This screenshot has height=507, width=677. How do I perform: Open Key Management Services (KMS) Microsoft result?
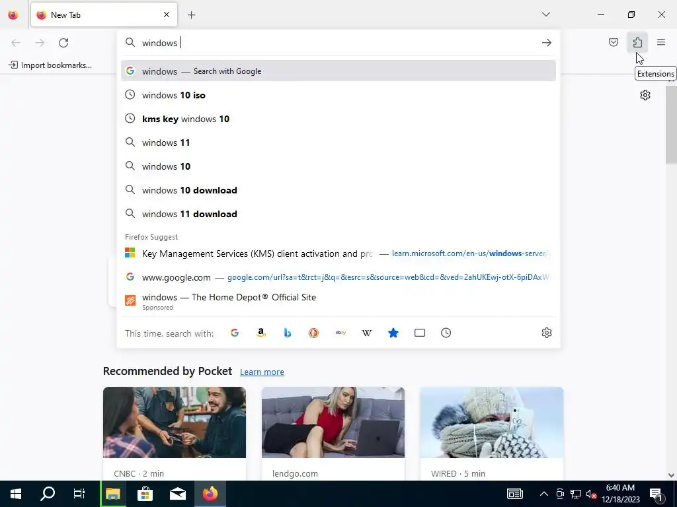(338, 253)
